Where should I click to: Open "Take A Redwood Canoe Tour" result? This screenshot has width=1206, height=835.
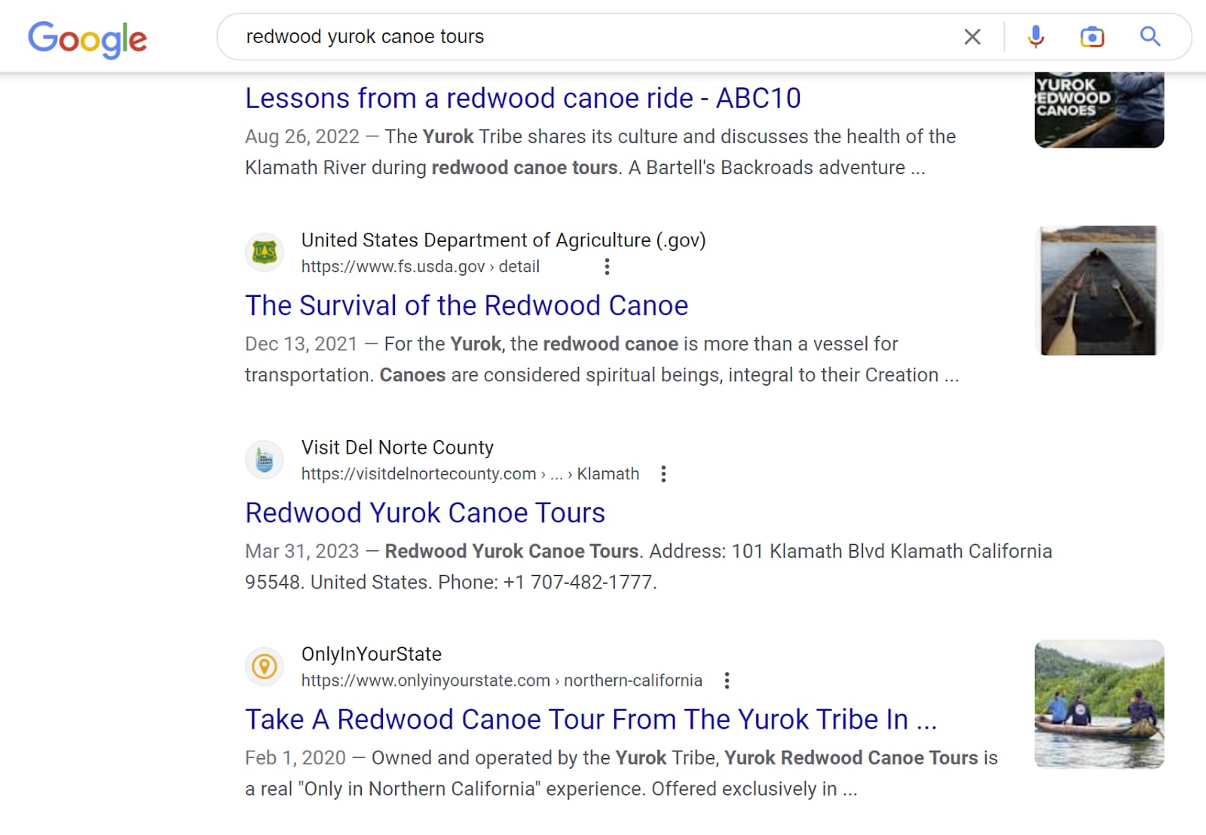(x=590, y=720)
